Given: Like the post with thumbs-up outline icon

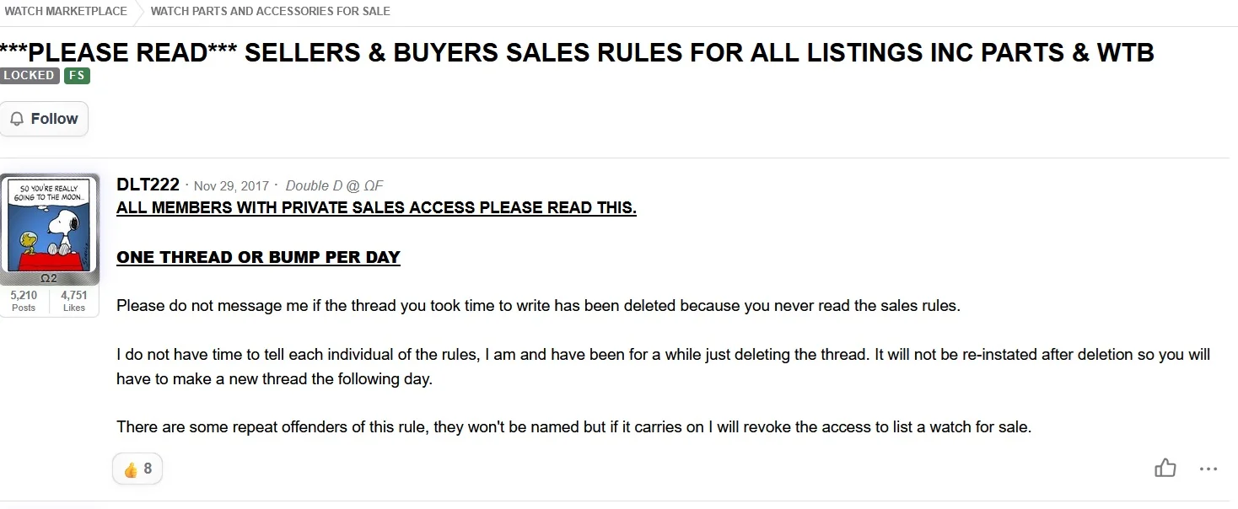Looking at the screenshot, I should point(1165,469).
